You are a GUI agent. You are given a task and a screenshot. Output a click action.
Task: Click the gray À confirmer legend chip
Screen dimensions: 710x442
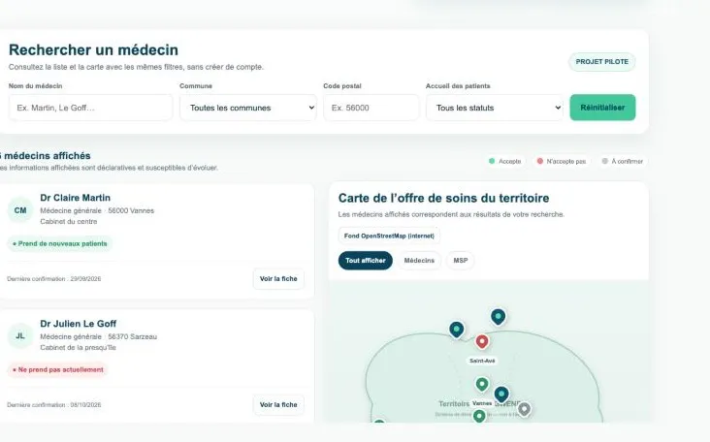(623, 161)
